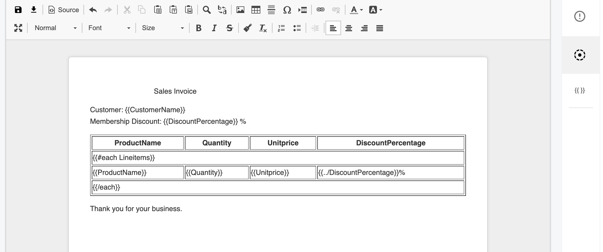Insert a table using the Table icon
Viewport: 603px width, 252px height.
pyautogui.click(x=256, y=10)
